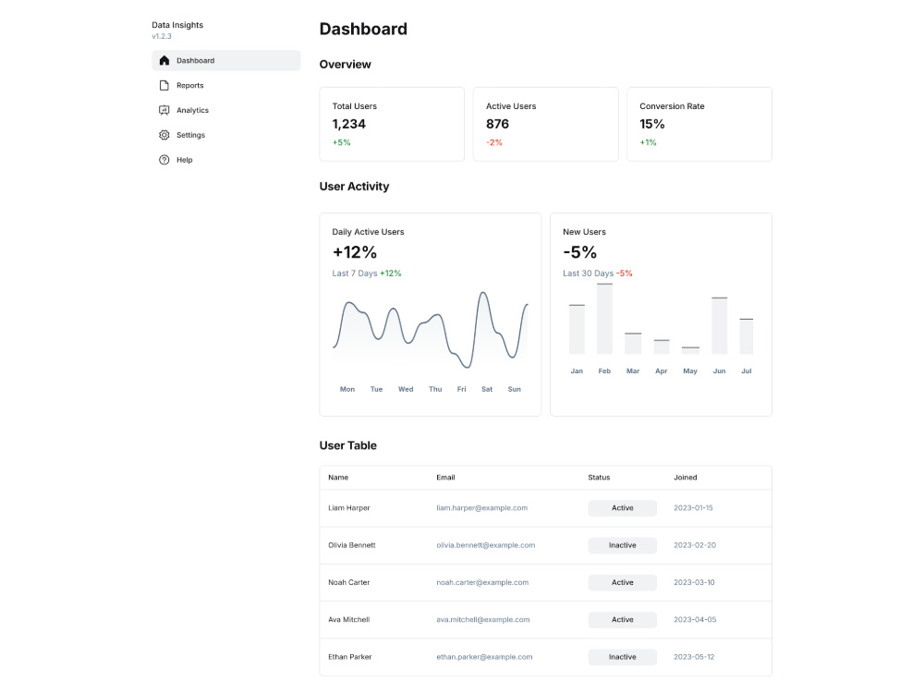Image resolution: width=924 pixels, height=693 pixels.
Task: Click the Jul bar in New Users chart
Action: pyautogui.click(x=747, y=336)
